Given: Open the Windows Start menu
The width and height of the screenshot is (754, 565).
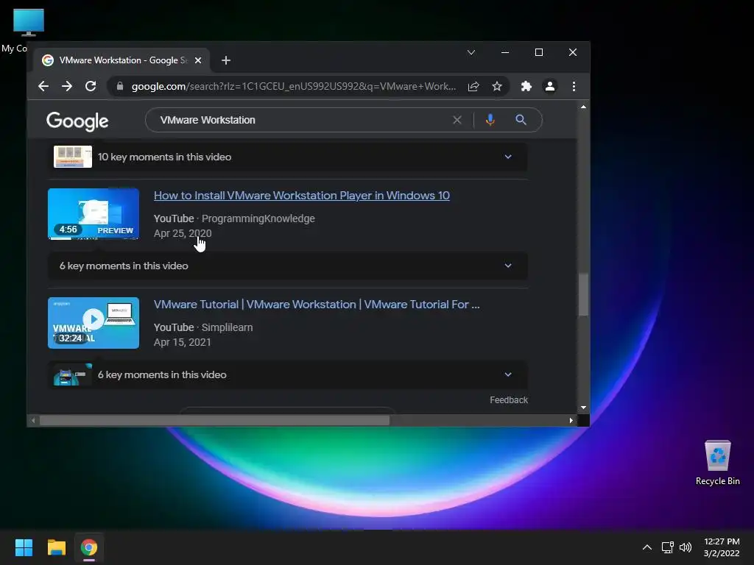Looking at the screenshot, I should 24,547.
